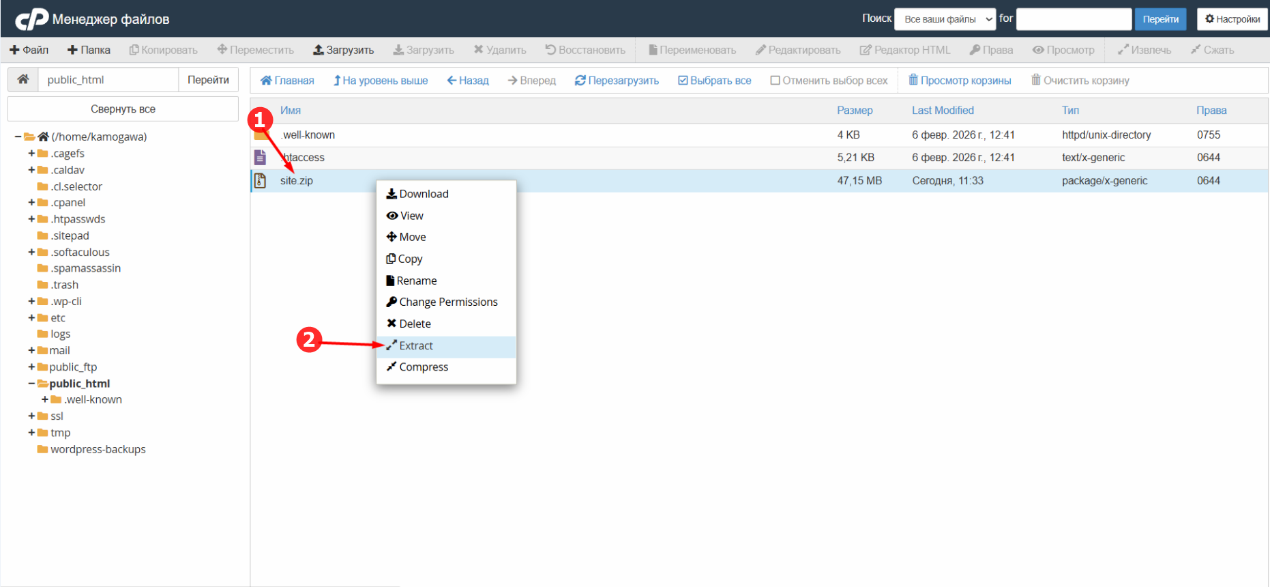
Task: Create a new file with Файл
Action: coord(29,50)
